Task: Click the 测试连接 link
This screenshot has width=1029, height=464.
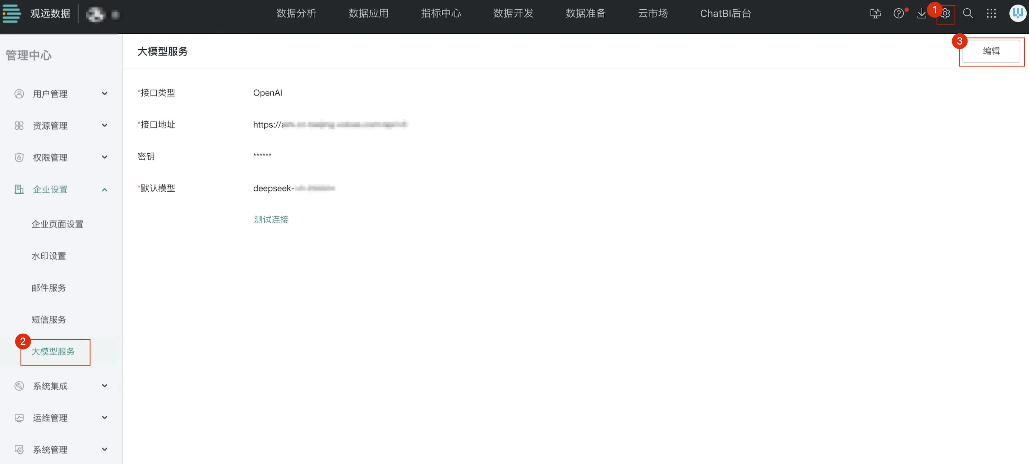Action: [271, 219]
